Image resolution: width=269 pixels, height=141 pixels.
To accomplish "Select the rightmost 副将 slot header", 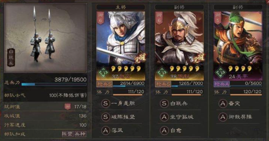I will click(238, 7).
